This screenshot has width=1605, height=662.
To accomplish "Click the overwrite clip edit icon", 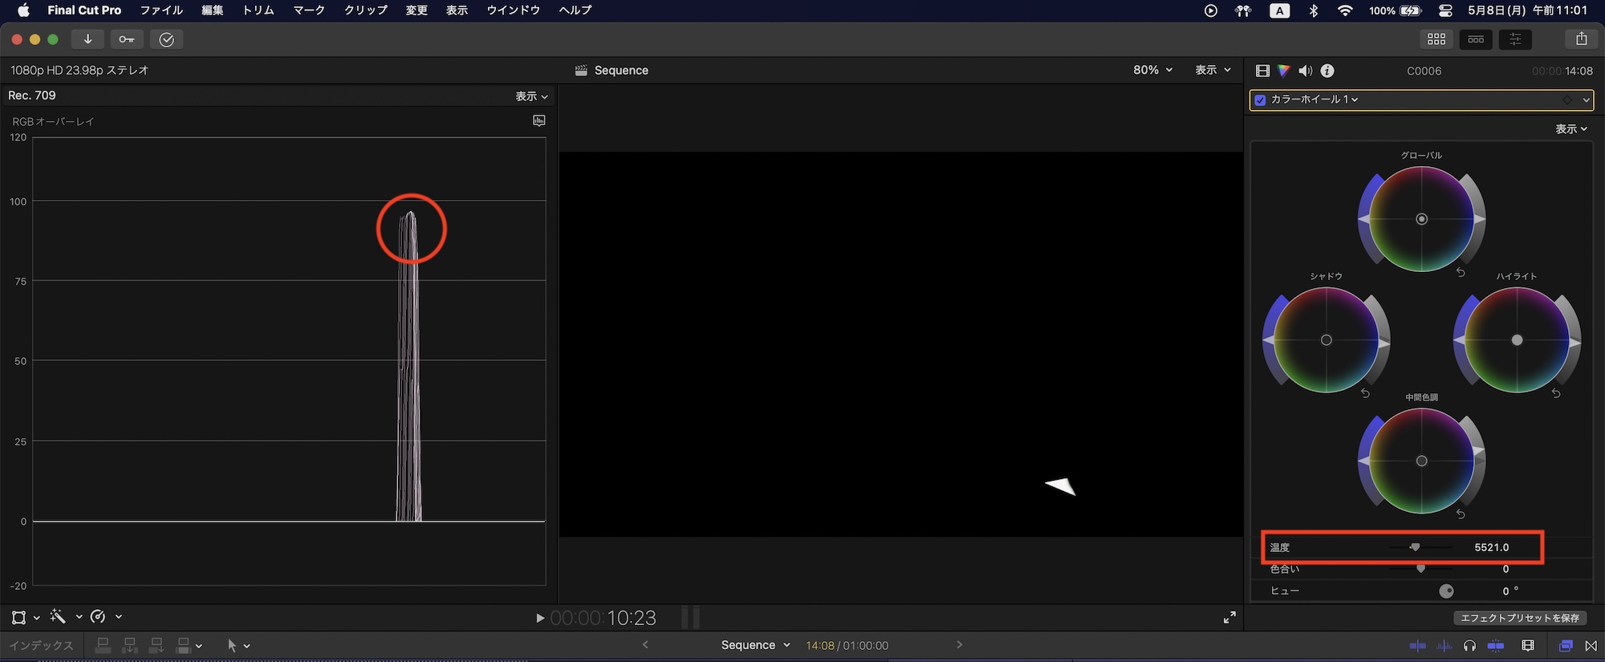I will pyautogui.click(x=183, y=645).
